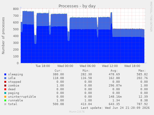Screen dimensions: 154x115
Task: Click total minimum value 413.04
Action: pos(86,104)
